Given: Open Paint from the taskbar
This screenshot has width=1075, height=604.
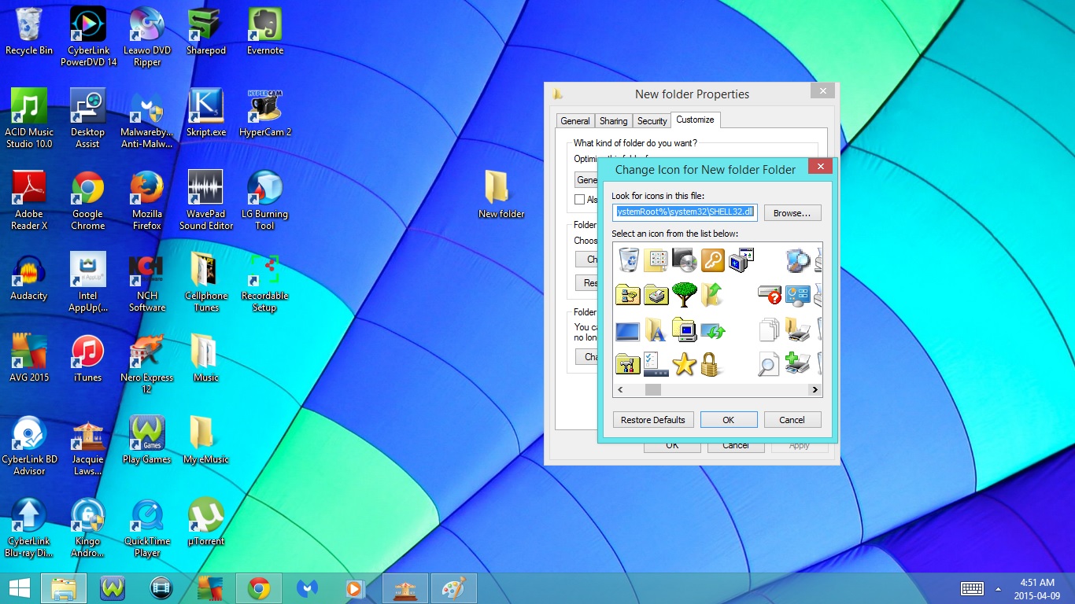Looking at the screenshot, I should point(454,588).
